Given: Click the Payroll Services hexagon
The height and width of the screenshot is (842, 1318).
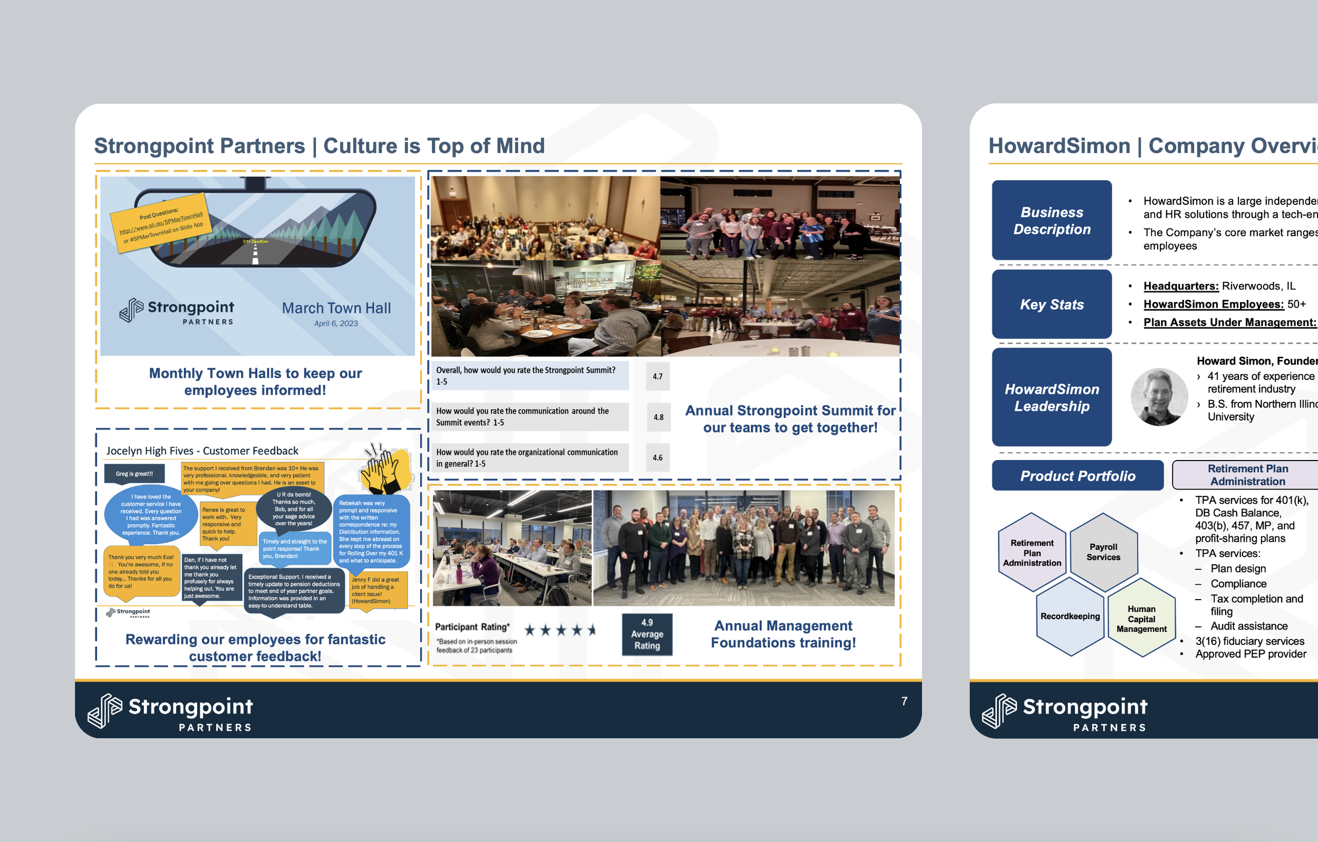Looking at the screenshot, I should [1103, 552].
